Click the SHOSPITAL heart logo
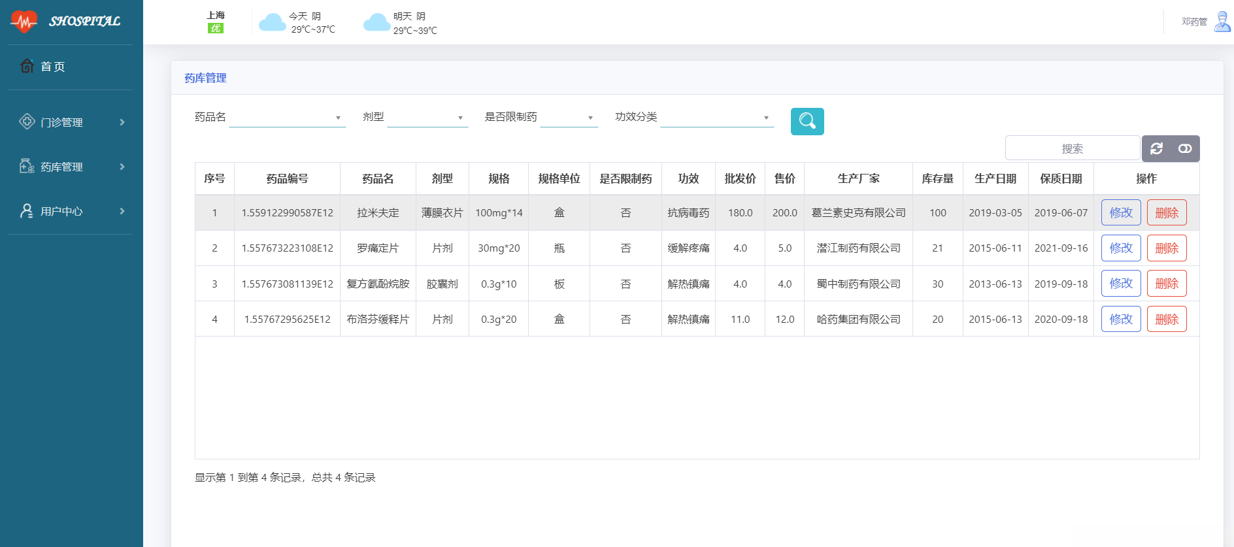The image size is (1234, 547). [24, 22]
